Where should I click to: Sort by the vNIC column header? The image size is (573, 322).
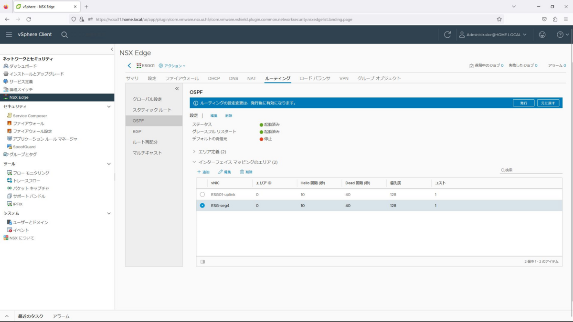tap(215, 183)
